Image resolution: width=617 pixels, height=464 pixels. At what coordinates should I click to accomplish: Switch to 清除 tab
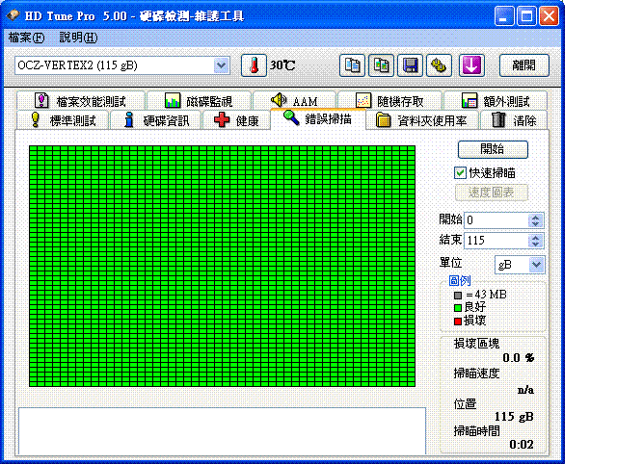click(x=514, y=119)
